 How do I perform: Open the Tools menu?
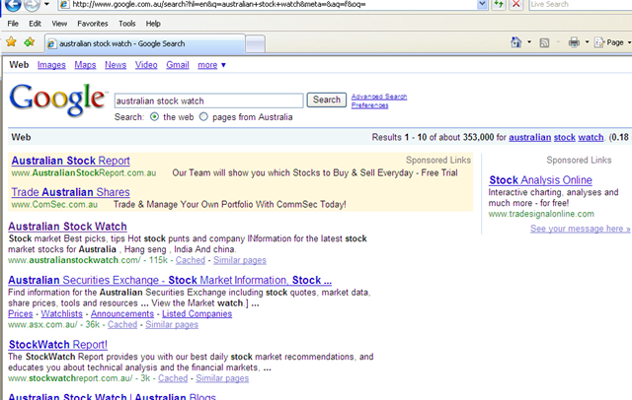click(127, 24)
